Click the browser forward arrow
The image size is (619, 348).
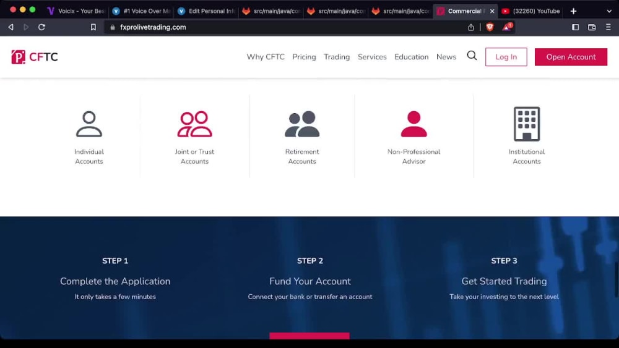[x=26, y=27]
